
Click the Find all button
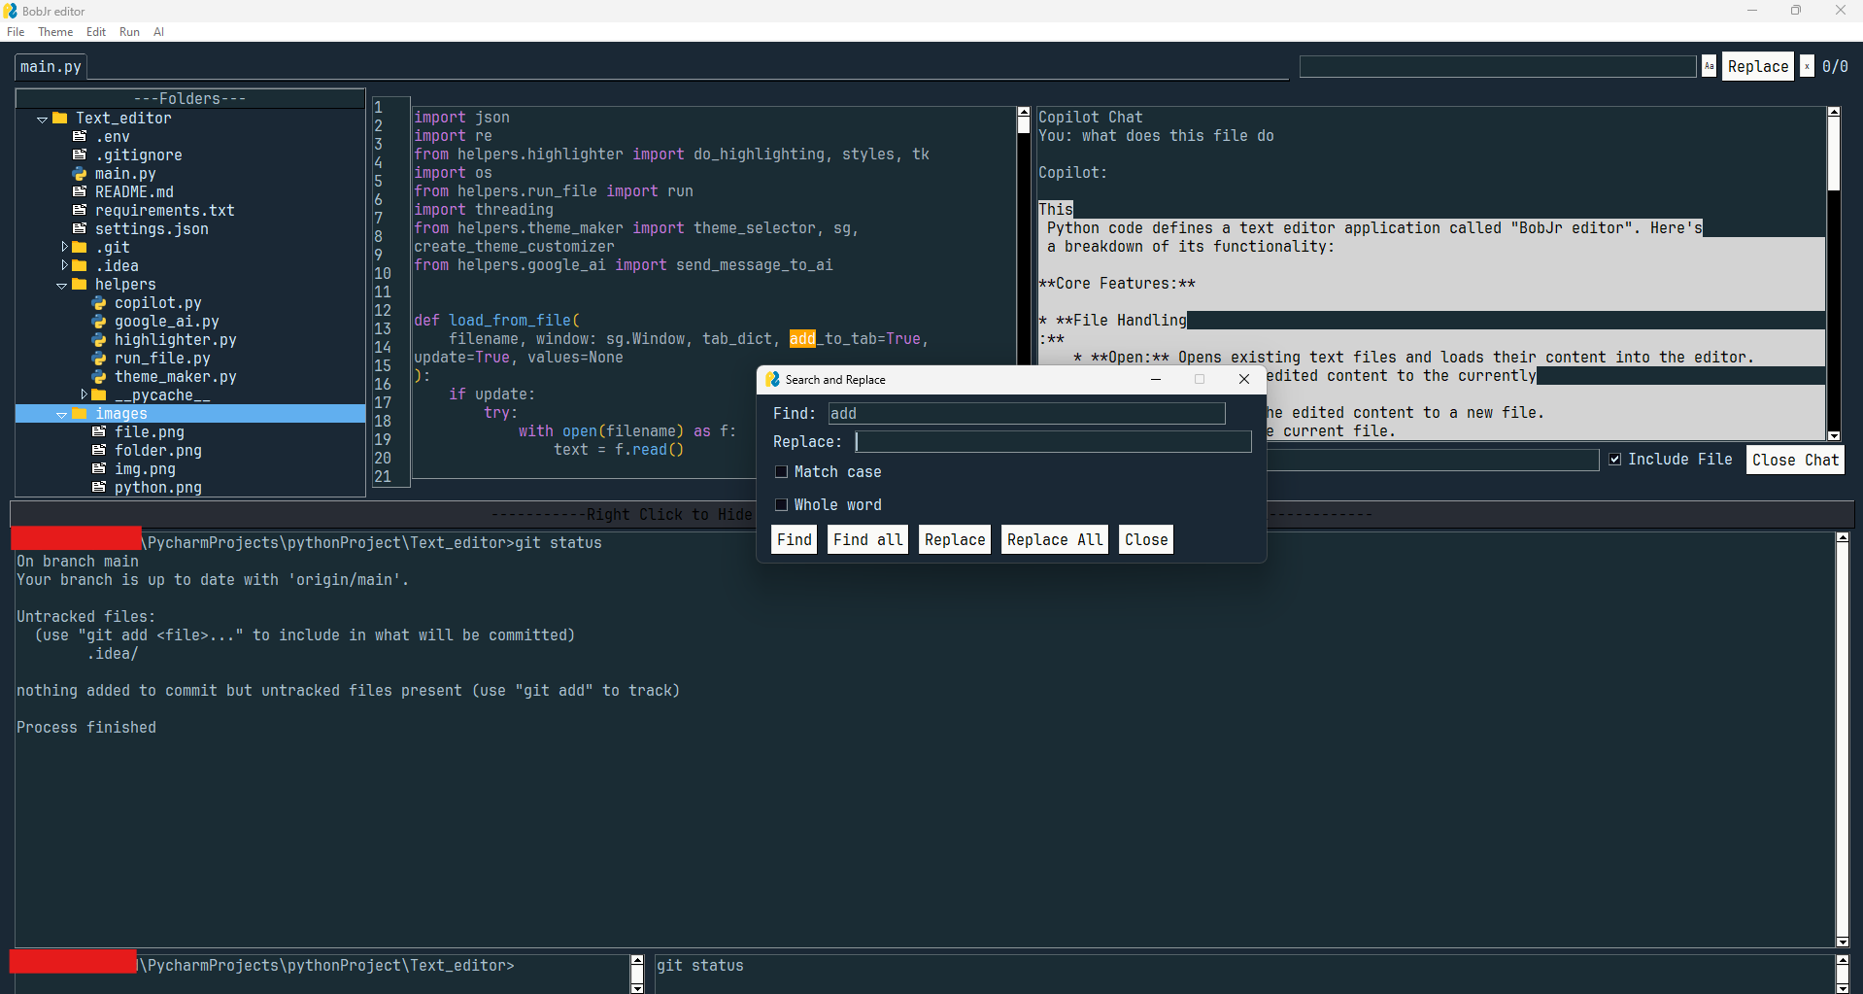866,539
